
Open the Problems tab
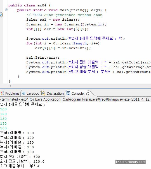pos(10,94)
